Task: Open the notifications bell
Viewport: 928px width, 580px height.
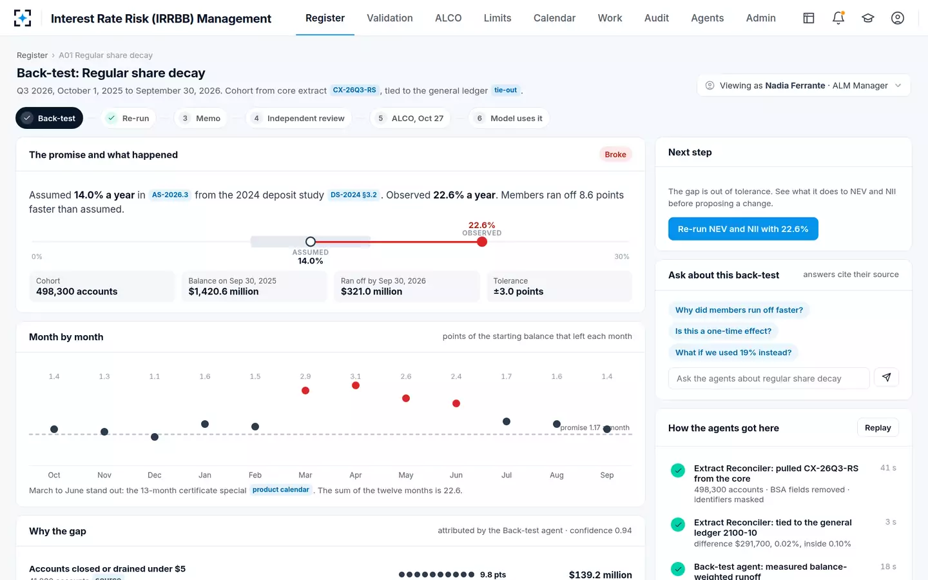Action: pyautogui.click(x=838, y=18)
